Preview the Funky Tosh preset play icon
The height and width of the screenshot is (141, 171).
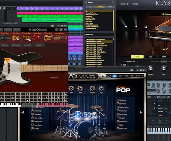tap(118, 111)
